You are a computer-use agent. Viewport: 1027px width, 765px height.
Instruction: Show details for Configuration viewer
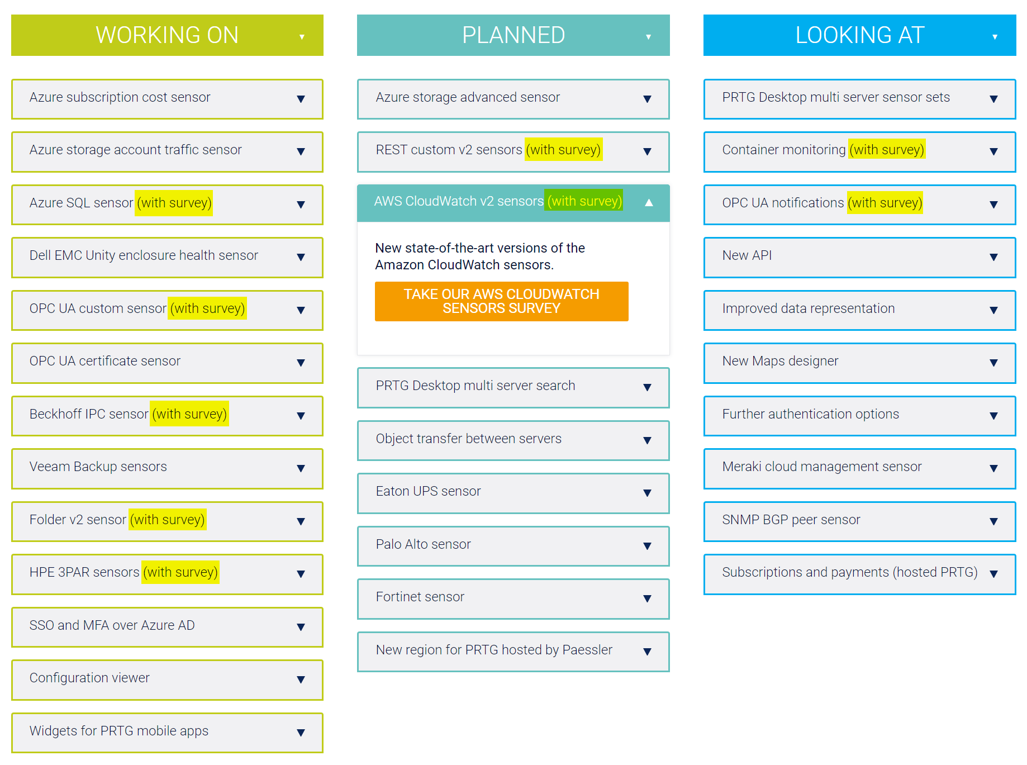coord(301,680)
